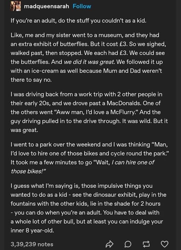This screenshot has width=181, height=250.
Task: Click the closing words "inner 8 year-old"
Action: [32, 231]
